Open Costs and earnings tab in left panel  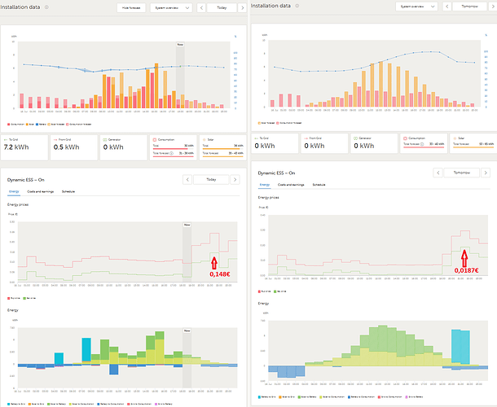click(x=40, y=191)
